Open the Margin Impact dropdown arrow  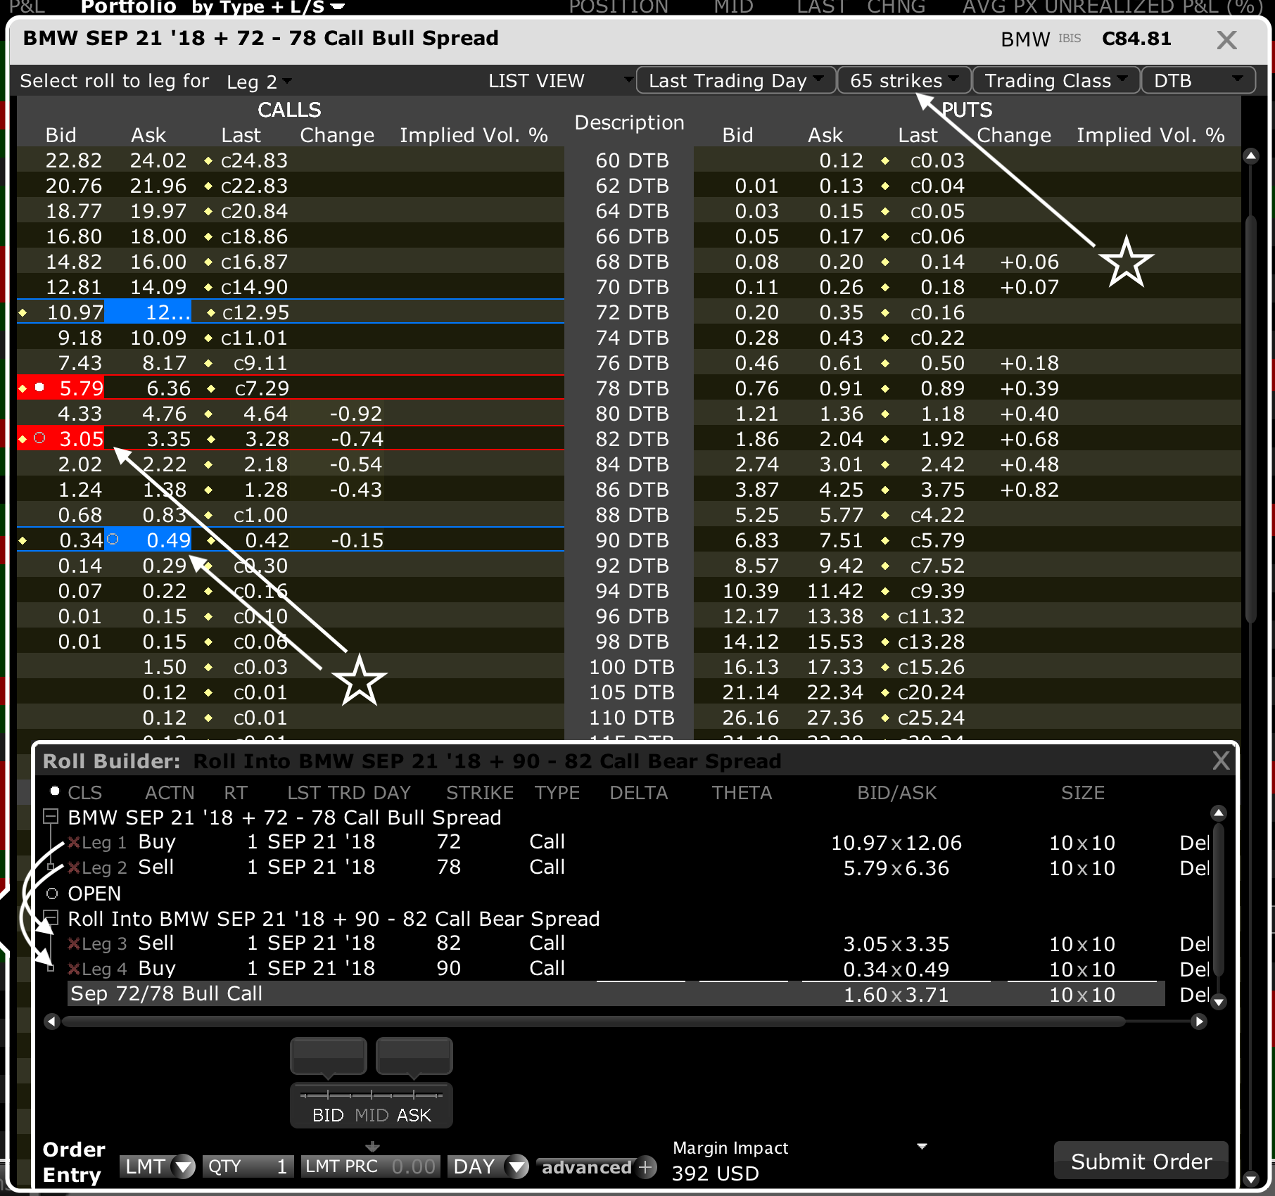pyautogui.click(x=922, y=1147)
